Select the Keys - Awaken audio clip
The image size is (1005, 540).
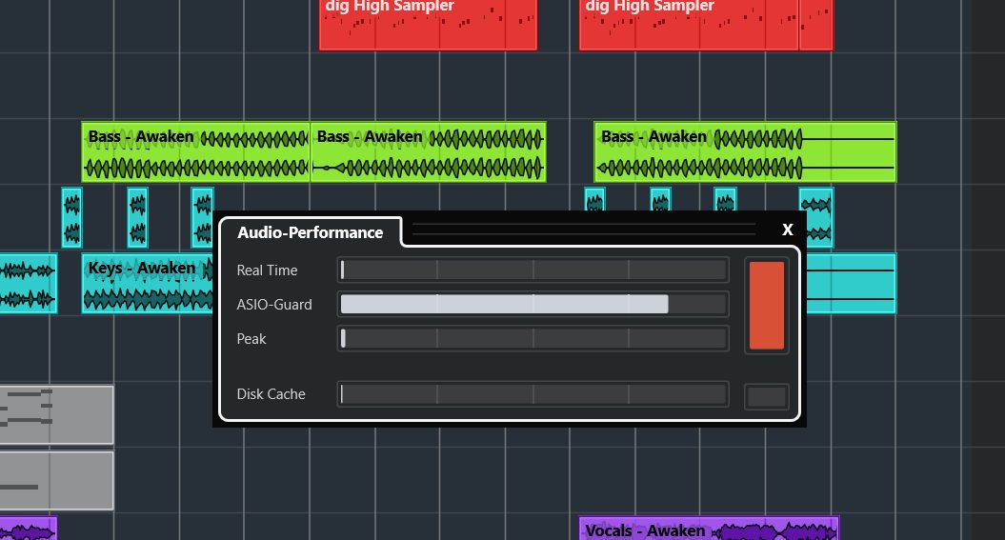pos(148,284)
